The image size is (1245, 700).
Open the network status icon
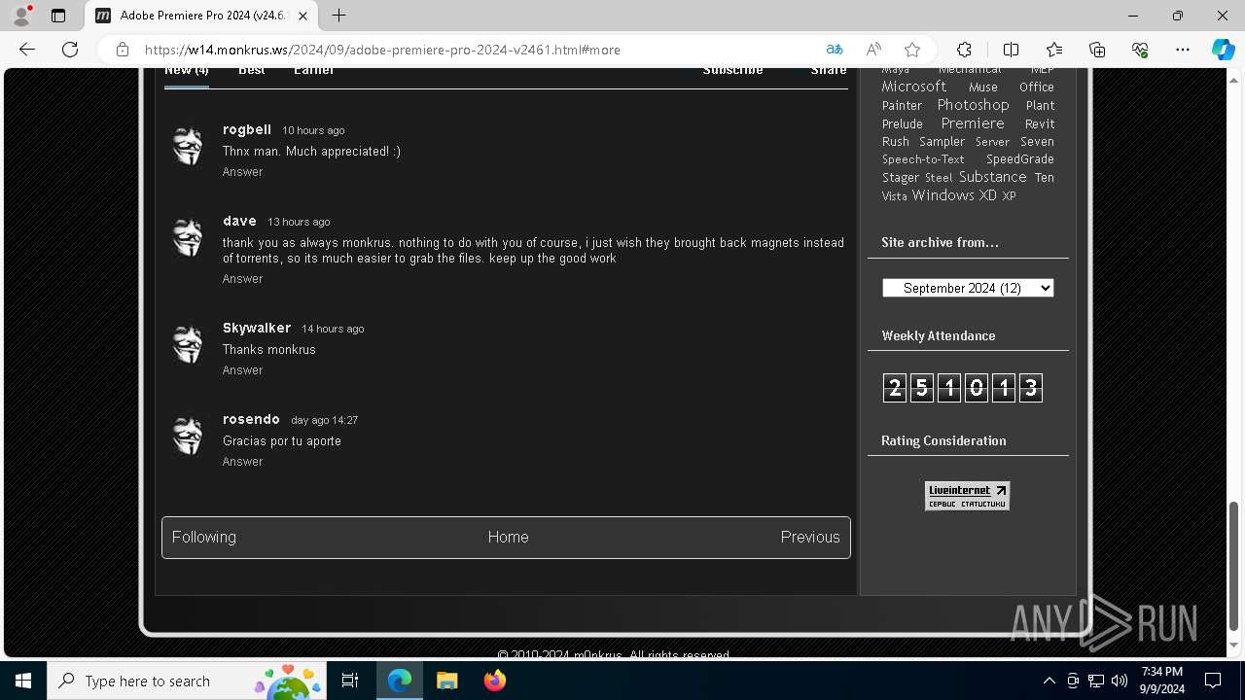1096,681
